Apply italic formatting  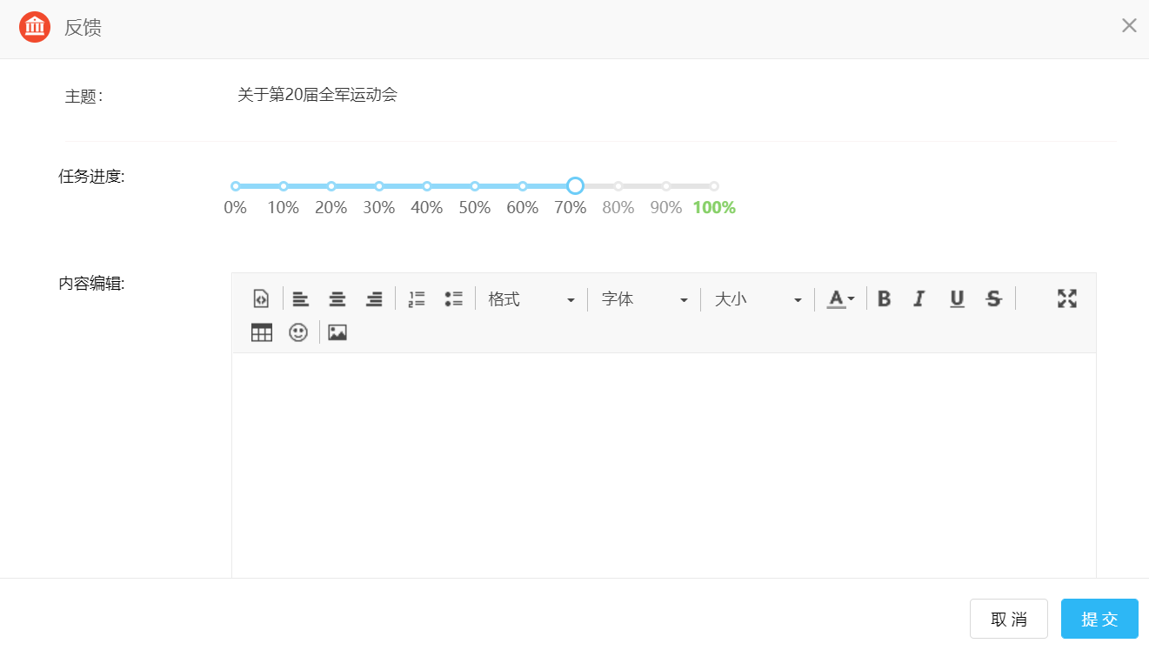point(919,298)
